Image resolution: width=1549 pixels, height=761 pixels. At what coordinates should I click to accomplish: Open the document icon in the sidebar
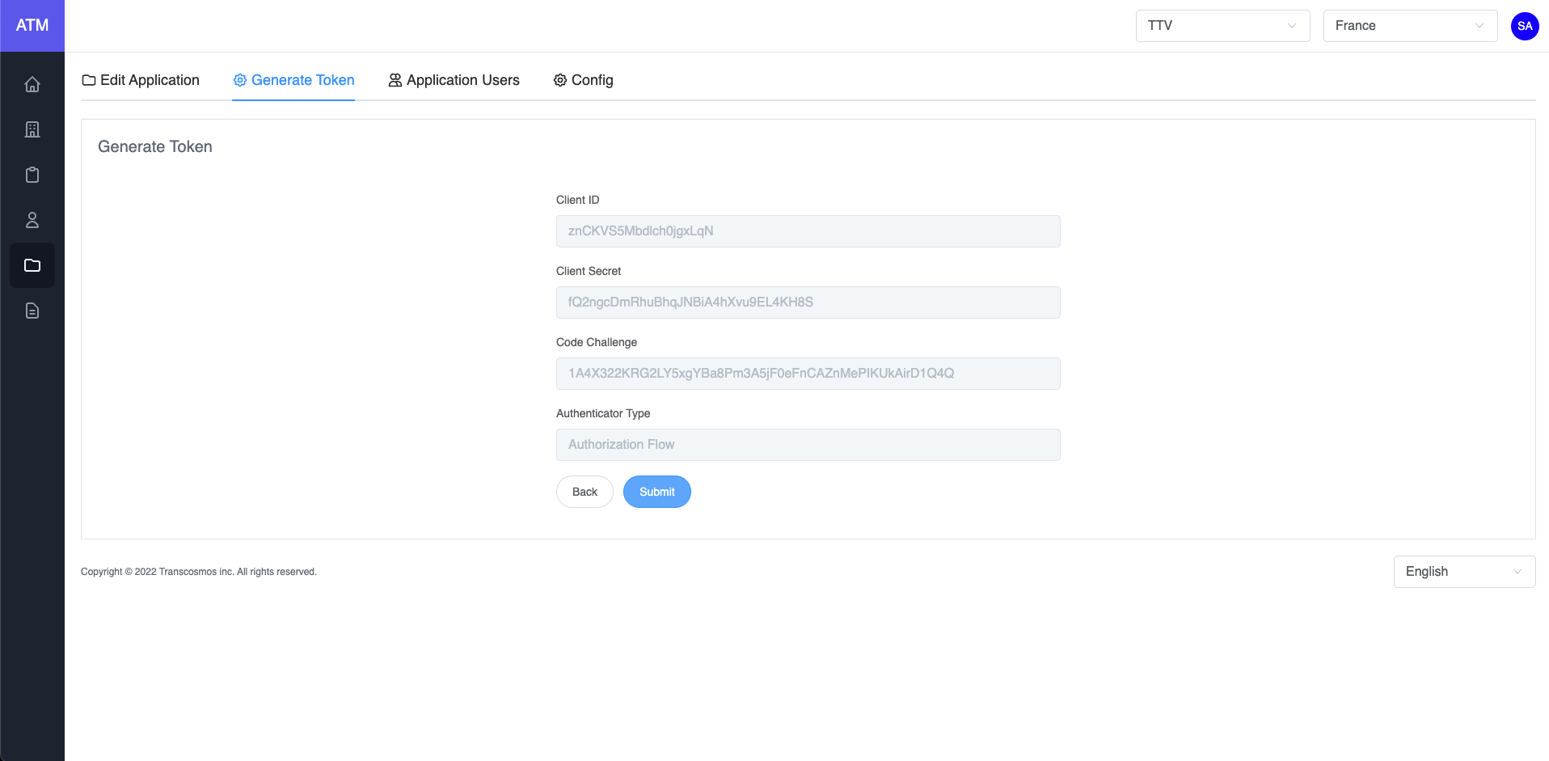pyautogui.click(x=32, y=311)
